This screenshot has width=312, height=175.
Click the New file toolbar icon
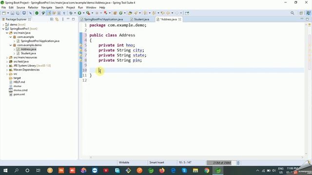click(x=4, y=13)
